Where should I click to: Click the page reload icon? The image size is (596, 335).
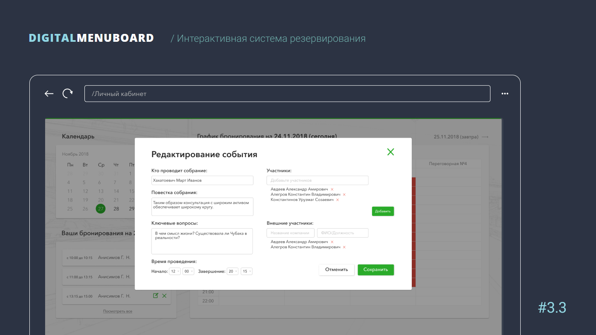67,93
